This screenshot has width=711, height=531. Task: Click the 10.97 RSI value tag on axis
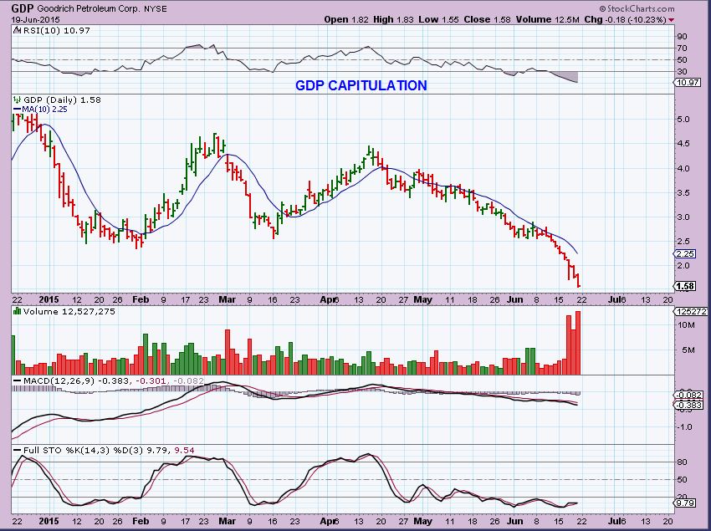coord(688,83)
